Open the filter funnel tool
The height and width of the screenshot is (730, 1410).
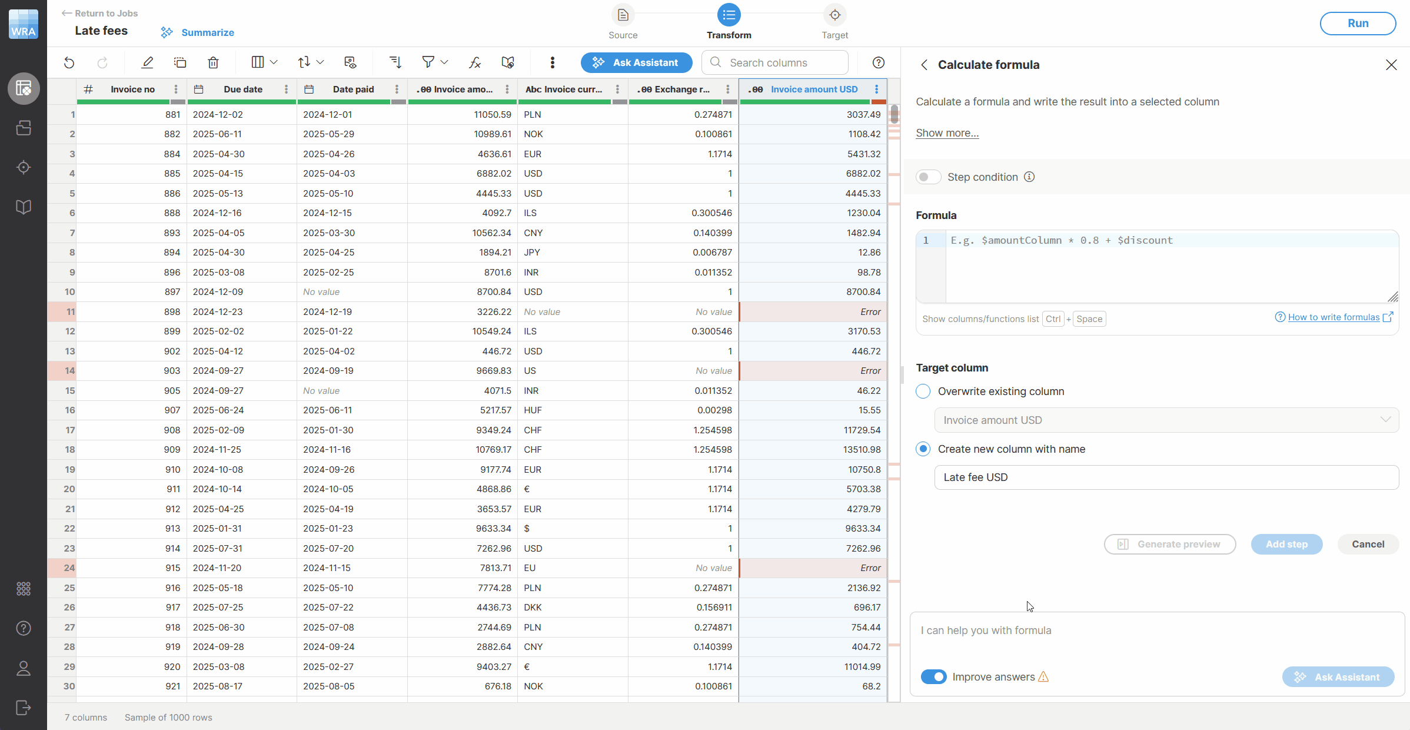point(429,62)
